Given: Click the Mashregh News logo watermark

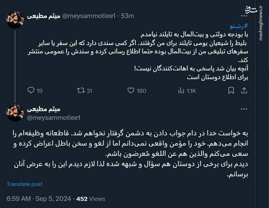Looking at the screenshot, I should click(260, 20).
